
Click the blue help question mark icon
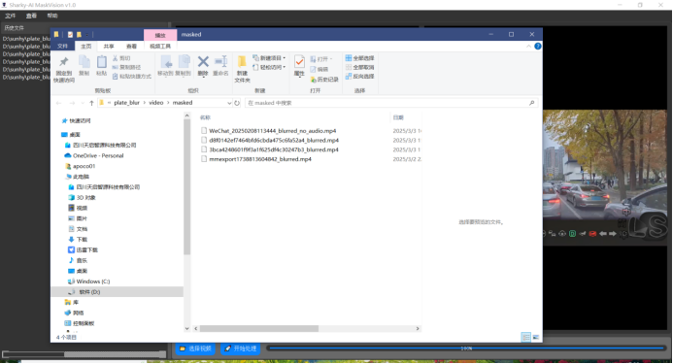(538, 46)
